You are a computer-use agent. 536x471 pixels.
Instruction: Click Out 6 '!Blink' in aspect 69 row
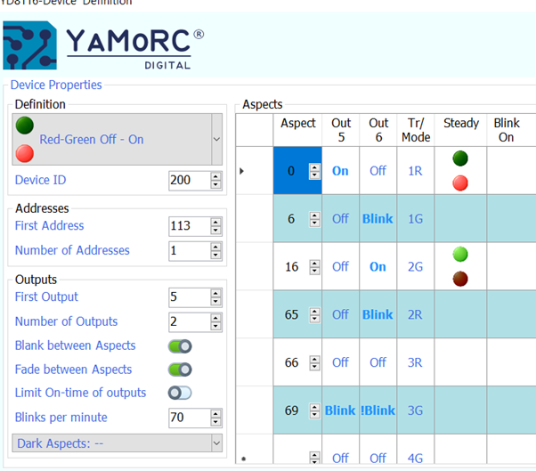378,410
